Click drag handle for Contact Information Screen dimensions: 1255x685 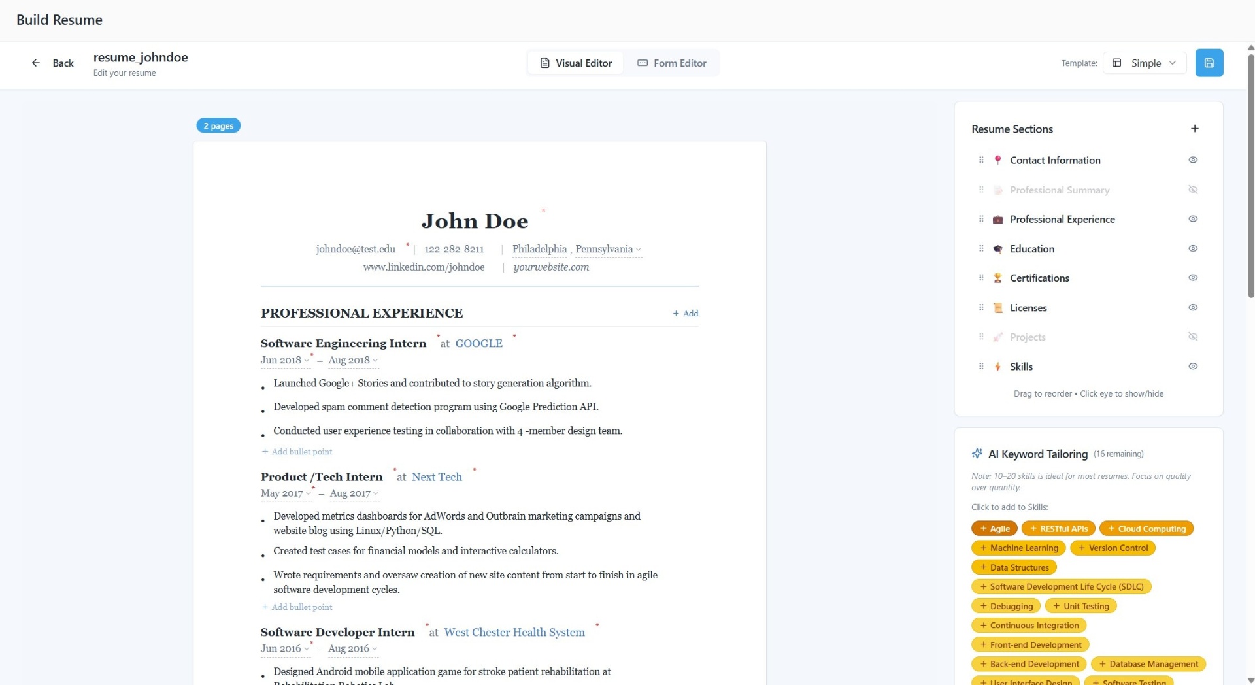tap(980, 160)
